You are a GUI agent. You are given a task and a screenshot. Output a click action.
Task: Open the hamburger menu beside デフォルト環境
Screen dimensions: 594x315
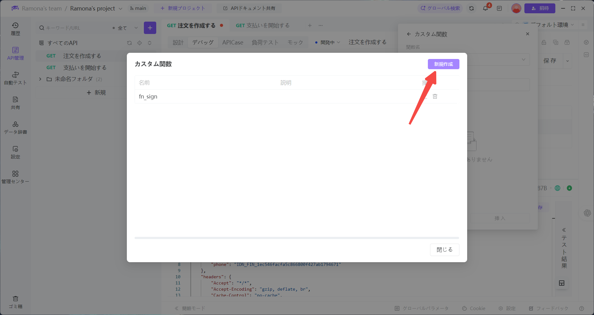click(x=583, y=25)
